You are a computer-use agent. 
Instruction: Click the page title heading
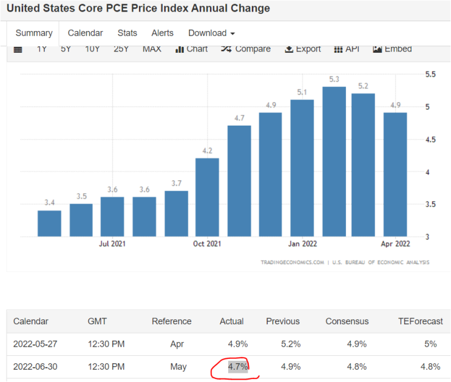(138, 9)
